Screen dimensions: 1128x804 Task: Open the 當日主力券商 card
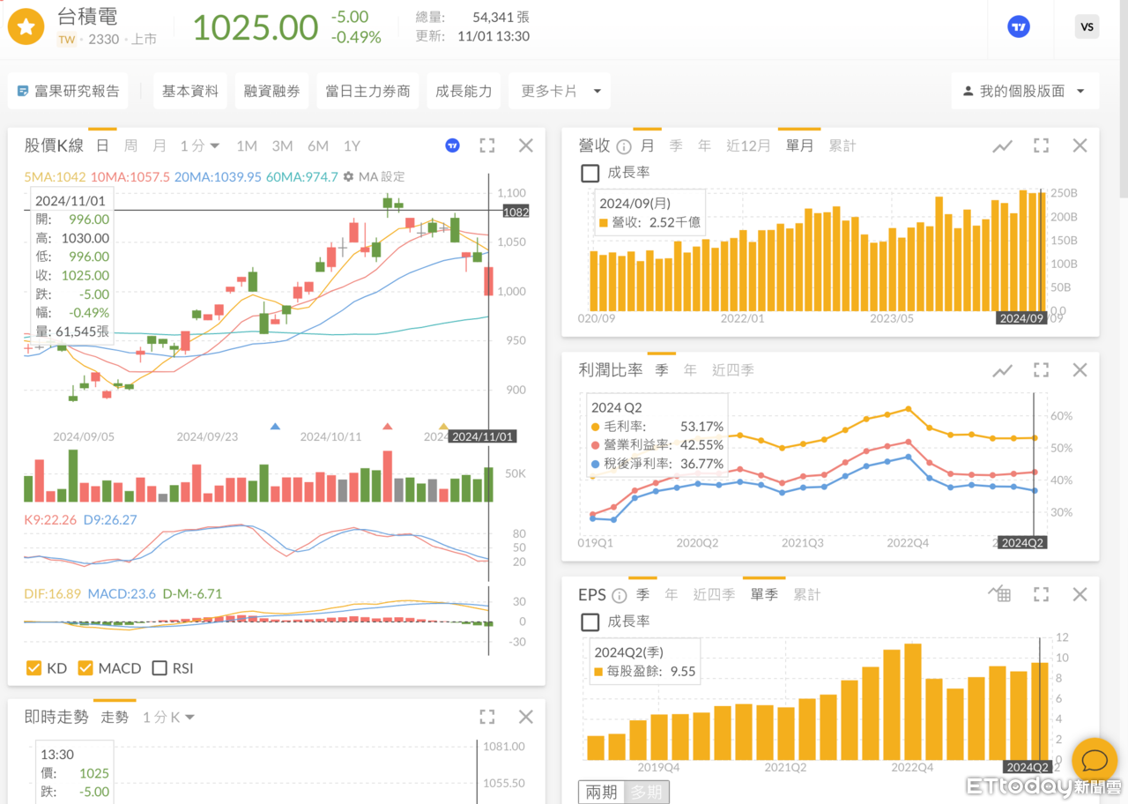tap(367, 91)
